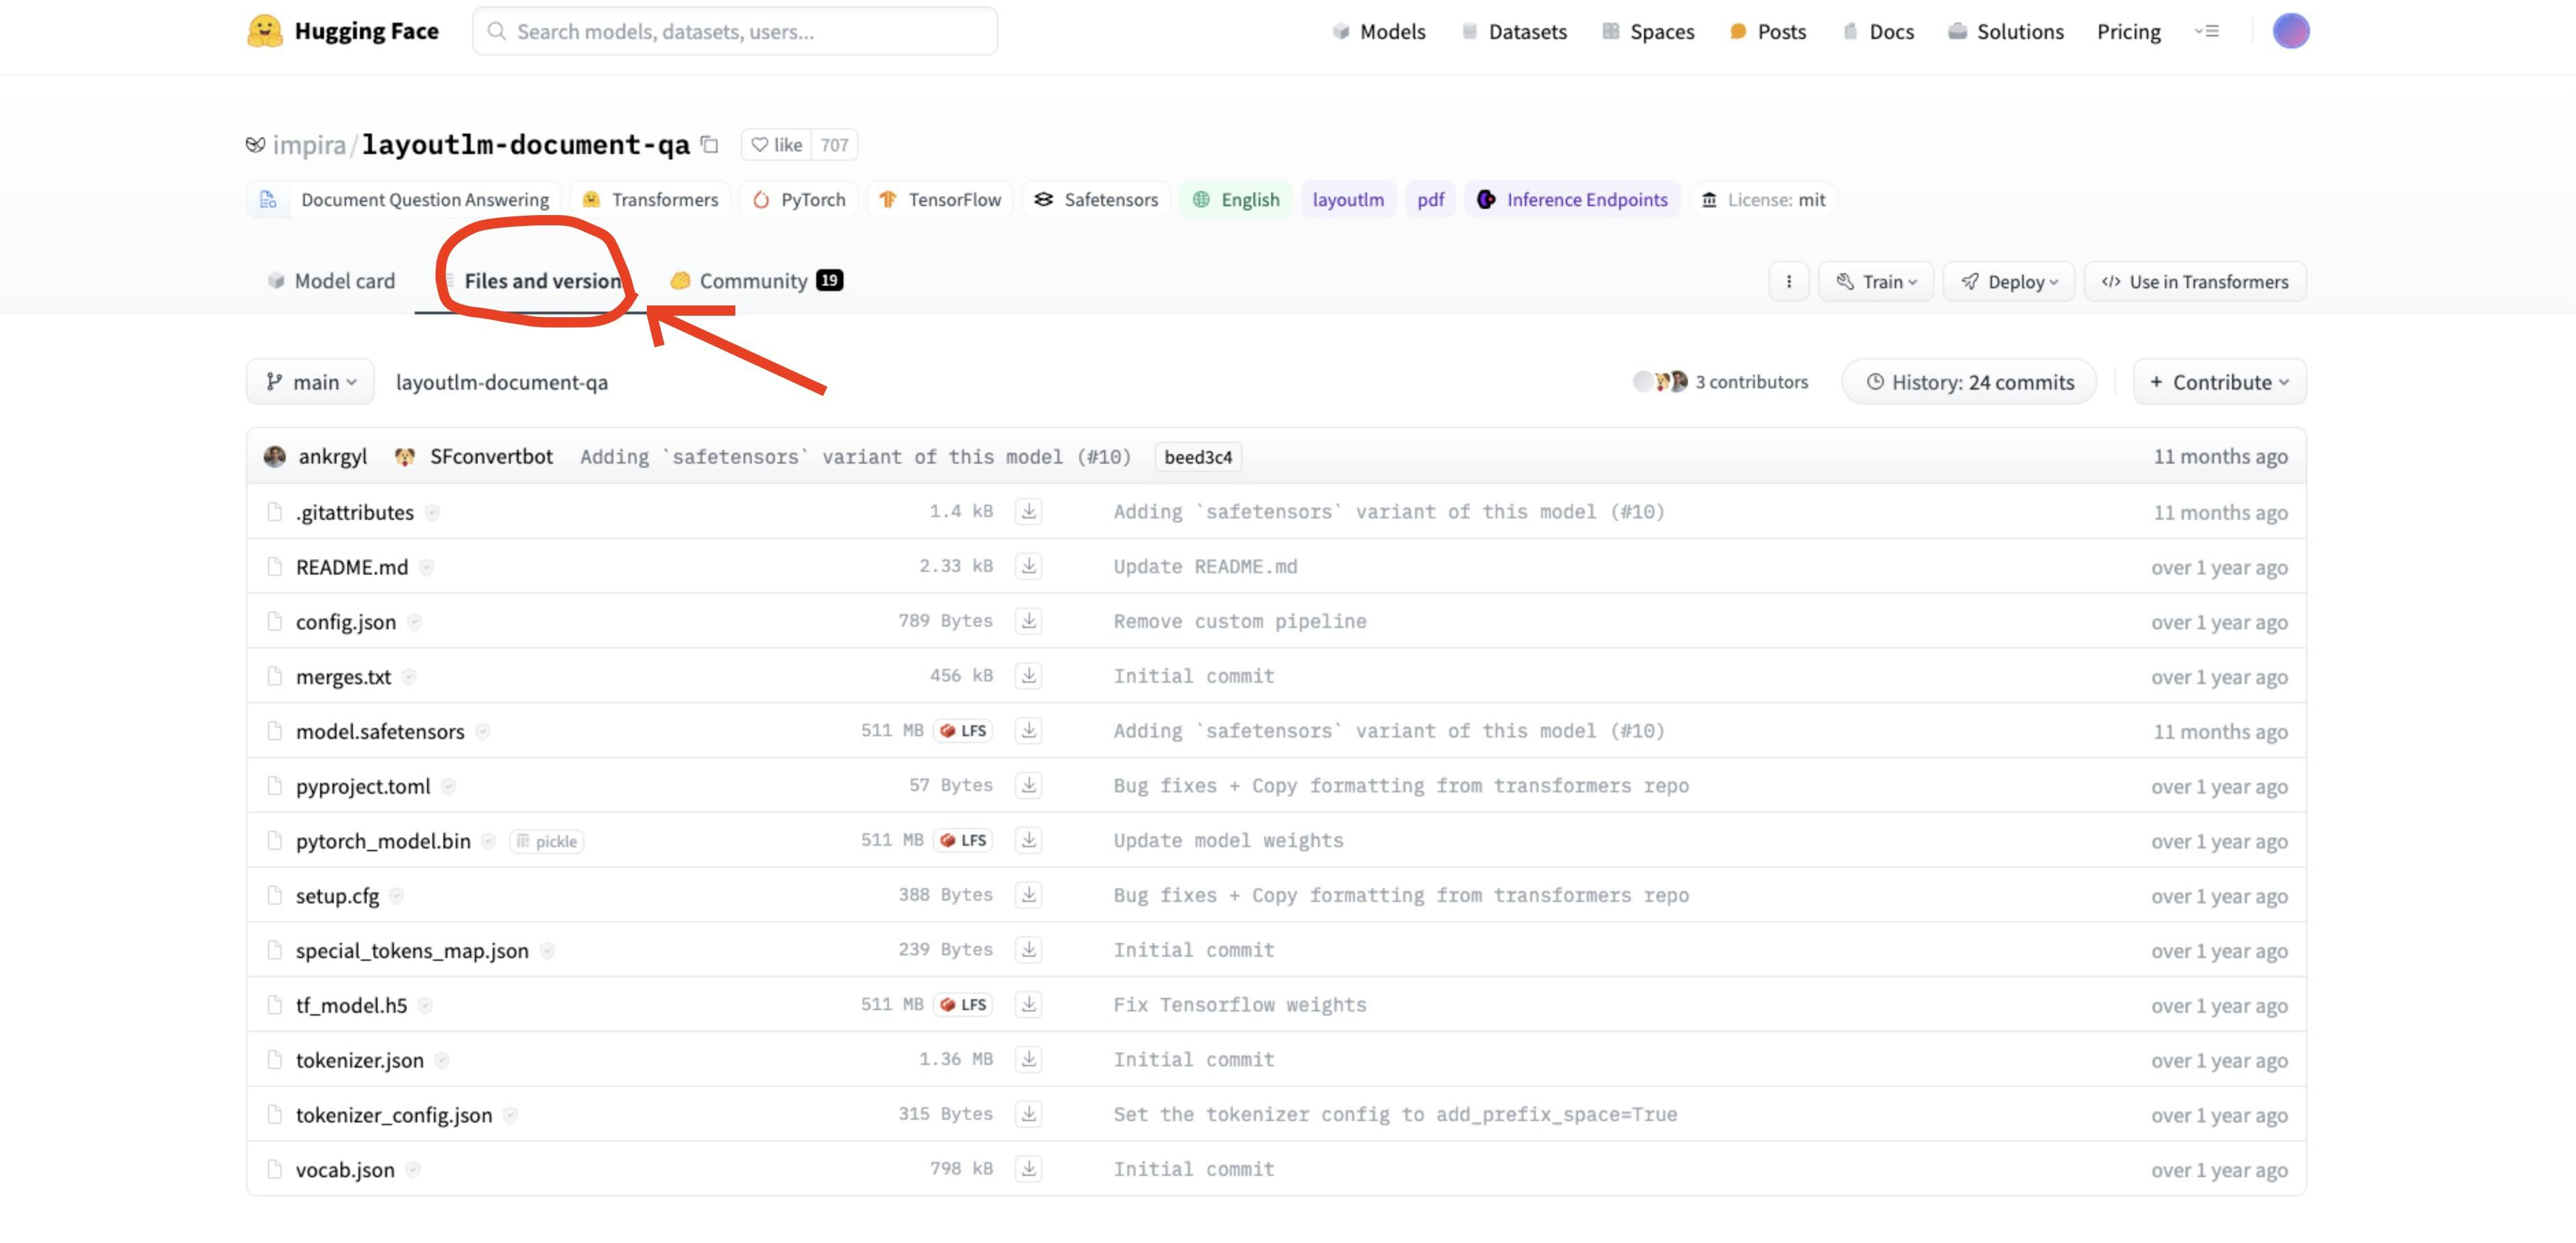Image resolution: width=2576 pixels, height=1243 pixels.
Task: Click the user profile avatar
Action: click(2290, 31)
